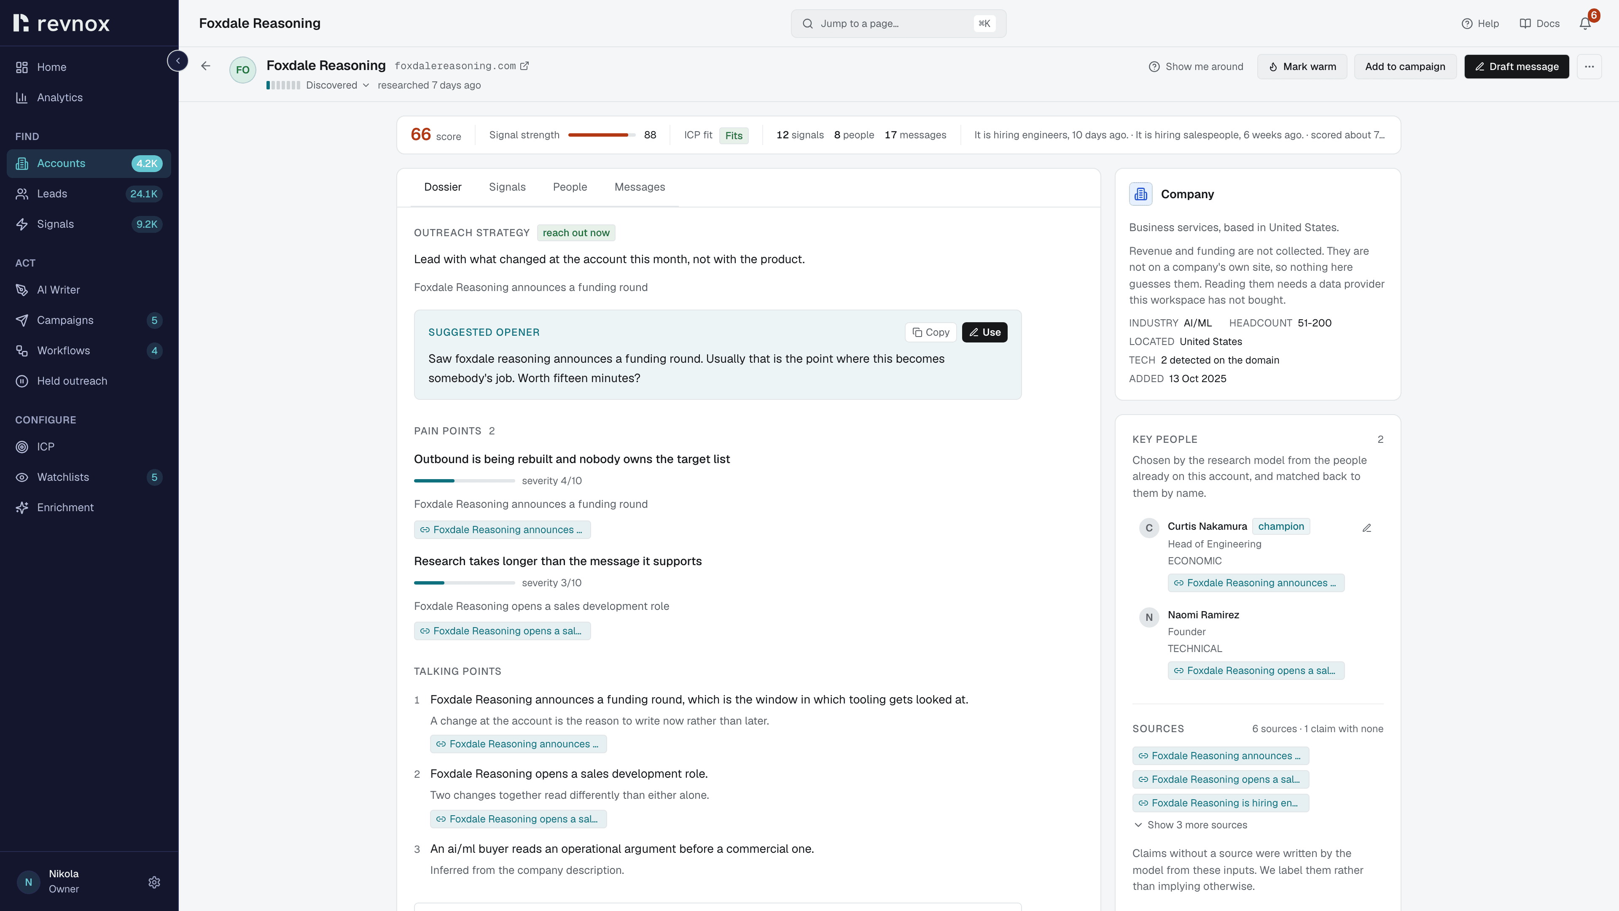Open Help in the top bar

[x=1480, y=23]
